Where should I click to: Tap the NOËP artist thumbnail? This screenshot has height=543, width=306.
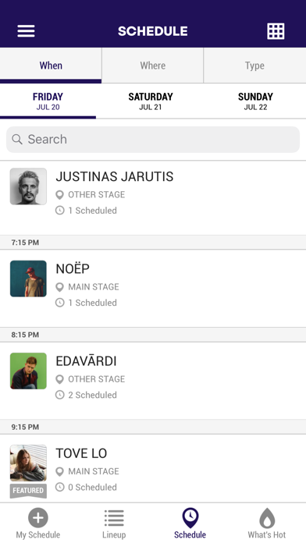tap(28, 279)
